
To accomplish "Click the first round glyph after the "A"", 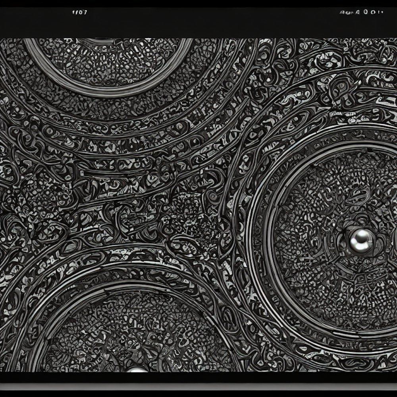I will click(365, 12).
